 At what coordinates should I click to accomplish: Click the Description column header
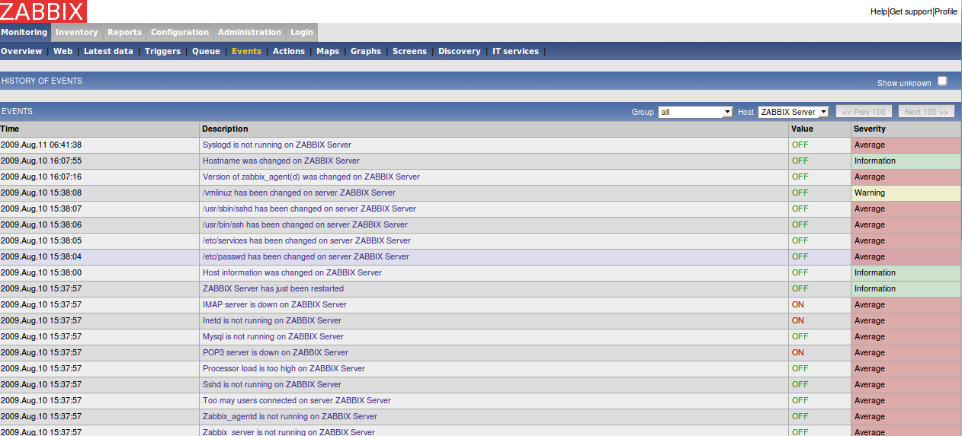tap(225, 129)
